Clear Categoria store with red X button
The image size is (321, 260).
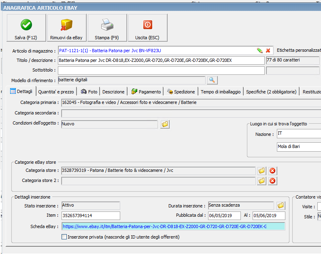pyautogui.click(x=272, y=171)
